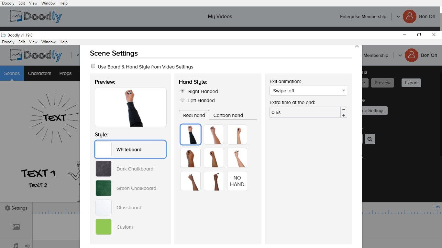Open the Exit animation dropdown

click(x=308, y=91)
